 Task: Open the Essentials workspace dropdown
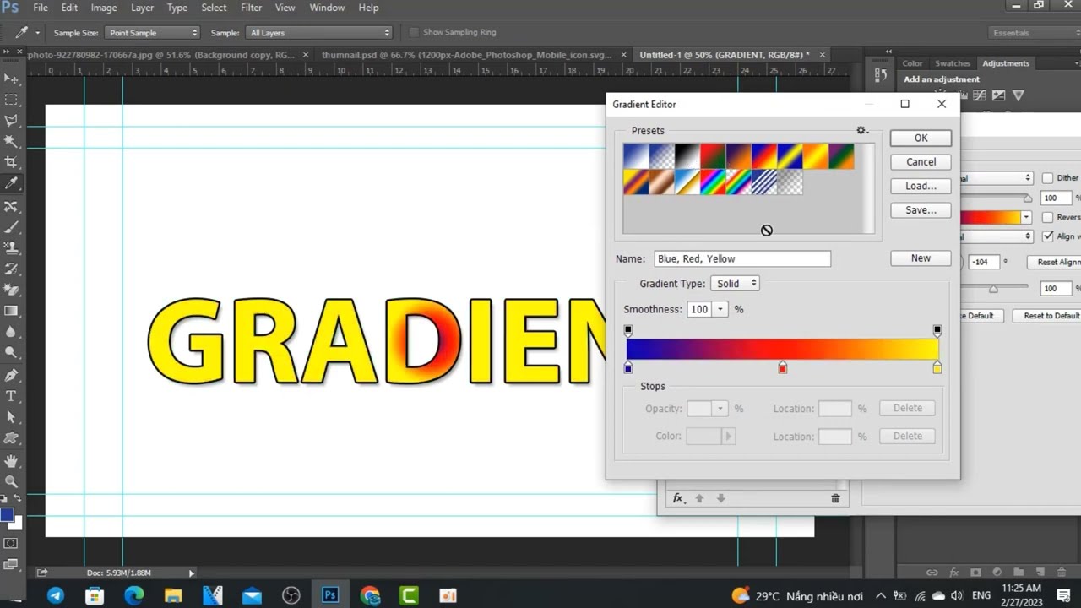click(1035, 33)
